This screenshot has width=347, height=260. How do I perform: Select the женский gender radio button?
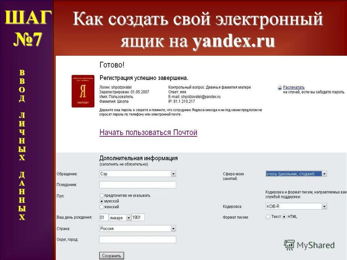pyautogui.click(x=101, y=207)
